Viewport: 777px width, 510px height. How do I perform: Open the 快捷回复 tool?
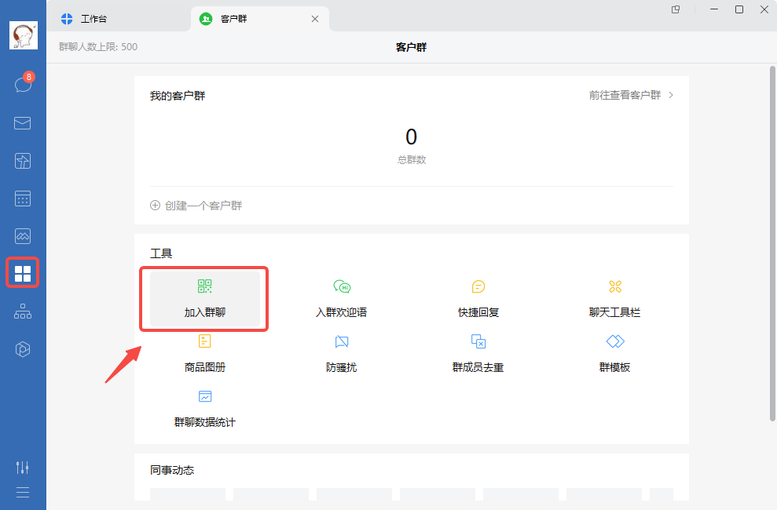[x=478, y=298]
